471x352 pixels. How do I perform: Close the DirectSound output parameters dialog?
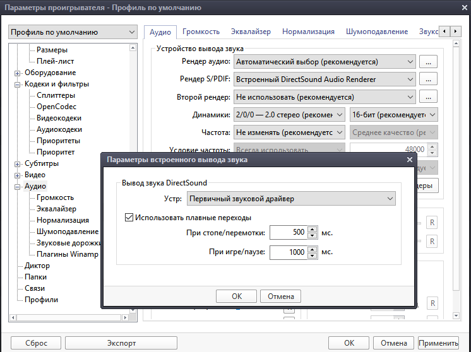point(409,160)
